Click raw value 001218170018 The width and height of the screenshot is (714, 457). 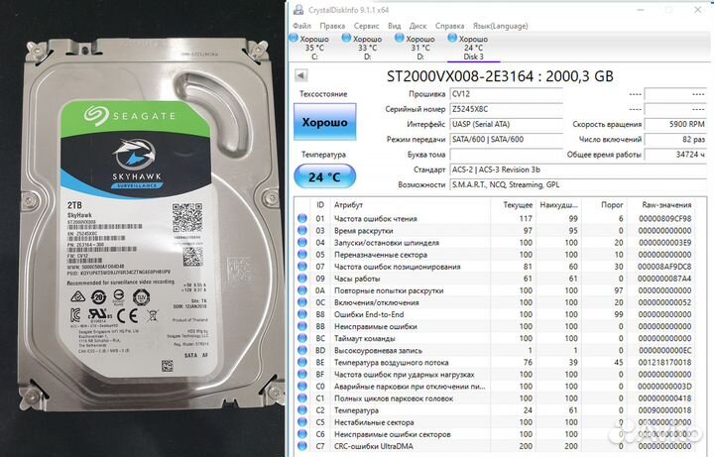[x=664, y=362]
